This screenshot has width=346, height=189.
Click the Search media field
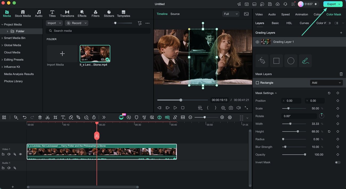98,31
